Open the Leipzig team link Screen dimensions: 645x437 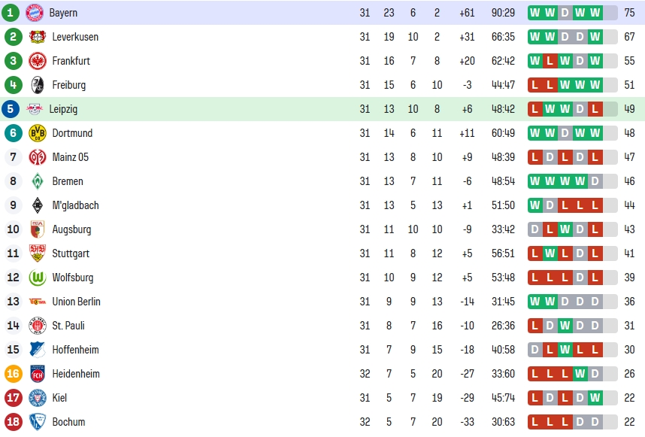[x=63, y=109]
